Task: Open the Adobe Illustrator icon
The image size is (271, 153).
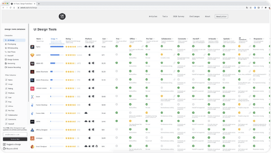Action: pyautogui.click(x=32, y=72)
